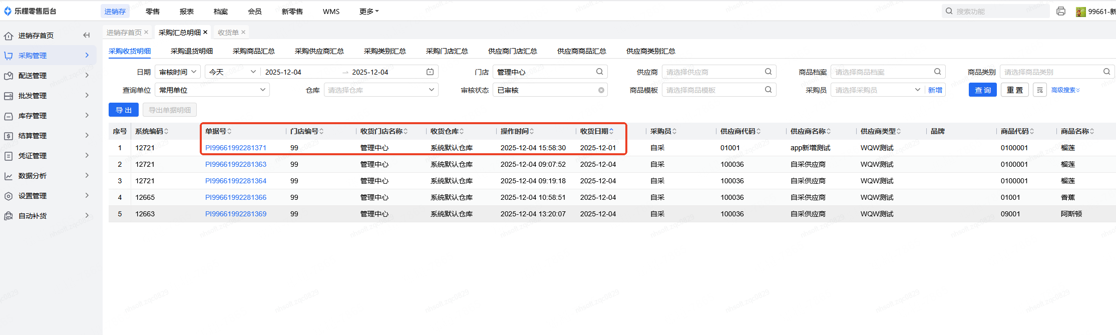Image resolution: width=1116 pixels, height=335 pixels.
Task: Click the 导出 button
Action: [x=124, y=110]
